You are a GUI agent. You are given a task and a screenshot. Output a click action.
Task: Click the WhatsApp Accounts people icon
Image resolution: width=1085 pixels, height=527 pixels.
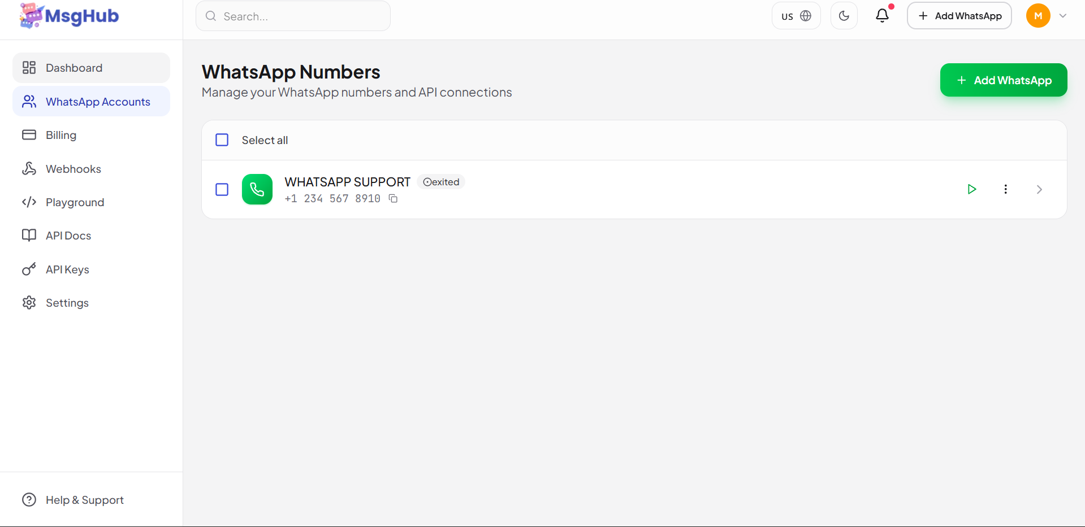[29, 102]
